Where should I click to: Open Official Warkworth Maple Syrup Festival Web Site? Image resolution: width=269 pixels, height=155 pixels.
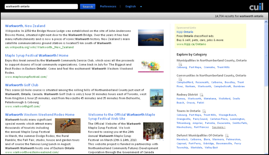tap(121, 117)
